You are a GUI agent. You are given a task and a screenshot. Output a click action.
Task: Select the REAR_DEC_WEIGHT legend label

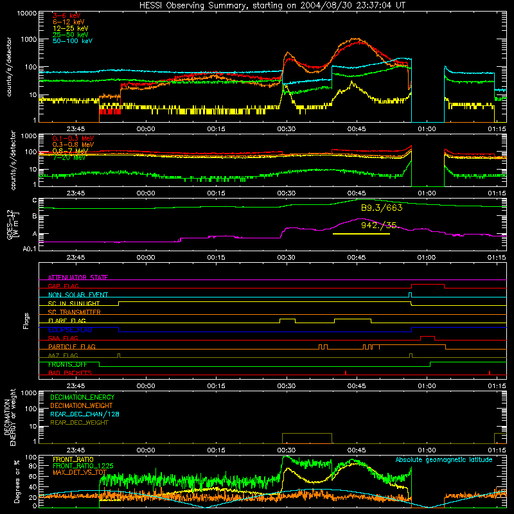[79, 423]
